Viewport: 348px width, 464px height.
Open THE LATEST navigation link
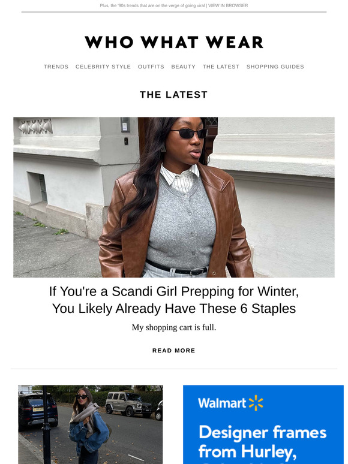(221, 67)
